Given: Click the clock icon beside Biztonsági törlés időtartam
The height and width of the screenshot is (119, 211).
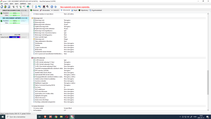Looking at the screenshot, I should [x=34, y=24].
